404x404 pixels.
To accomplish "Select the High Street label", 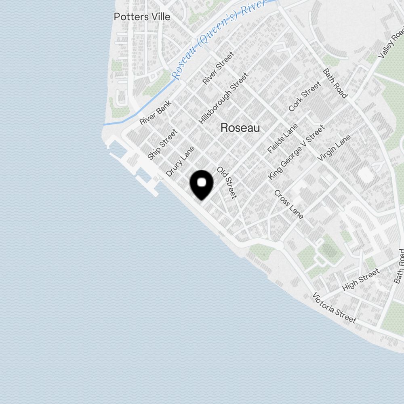I will tap(361, 280).
